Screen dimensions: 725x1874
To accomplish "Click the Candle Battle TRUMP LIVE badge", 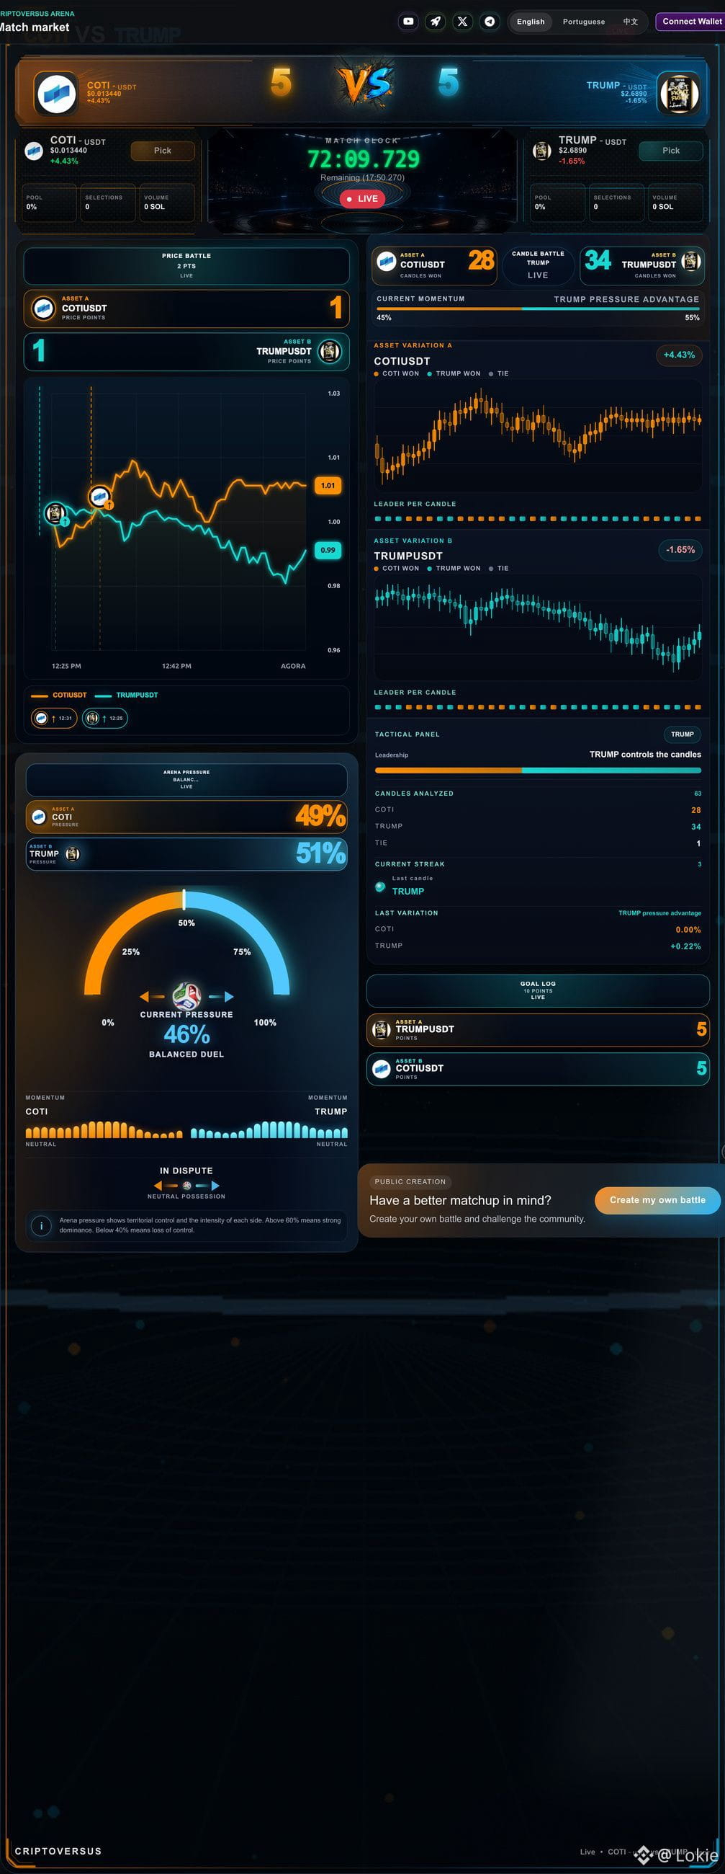I will coord(538,265).
